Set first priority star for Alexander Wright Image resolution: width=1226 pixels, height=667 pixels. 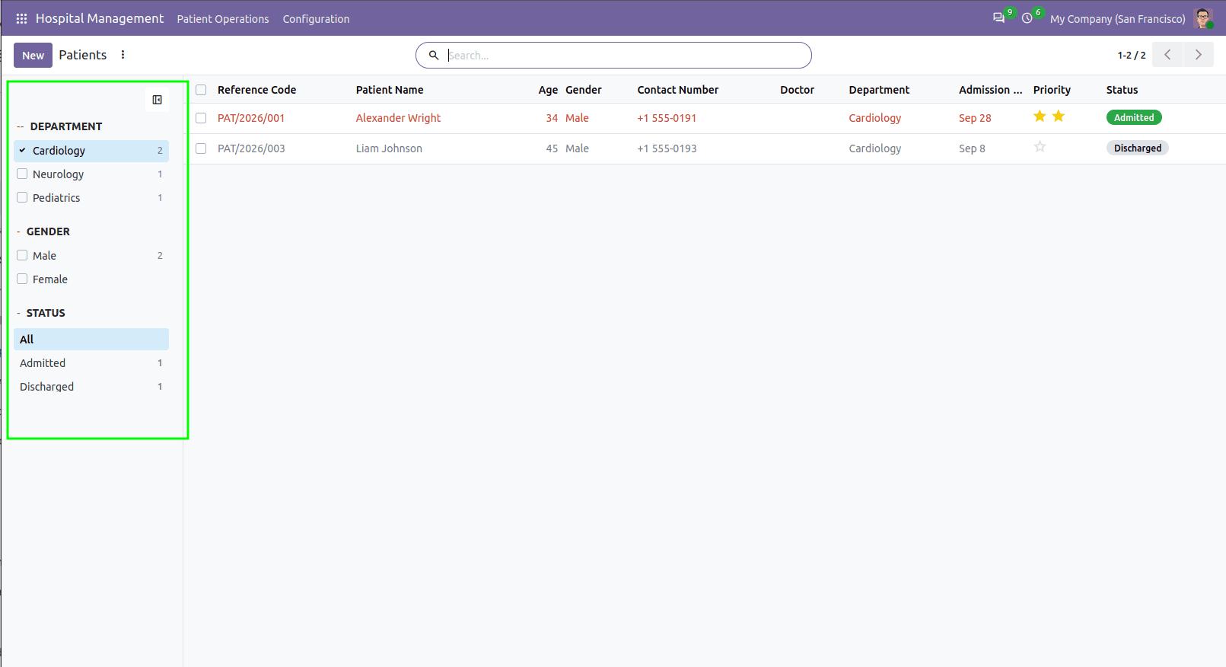coord(1040,116)
